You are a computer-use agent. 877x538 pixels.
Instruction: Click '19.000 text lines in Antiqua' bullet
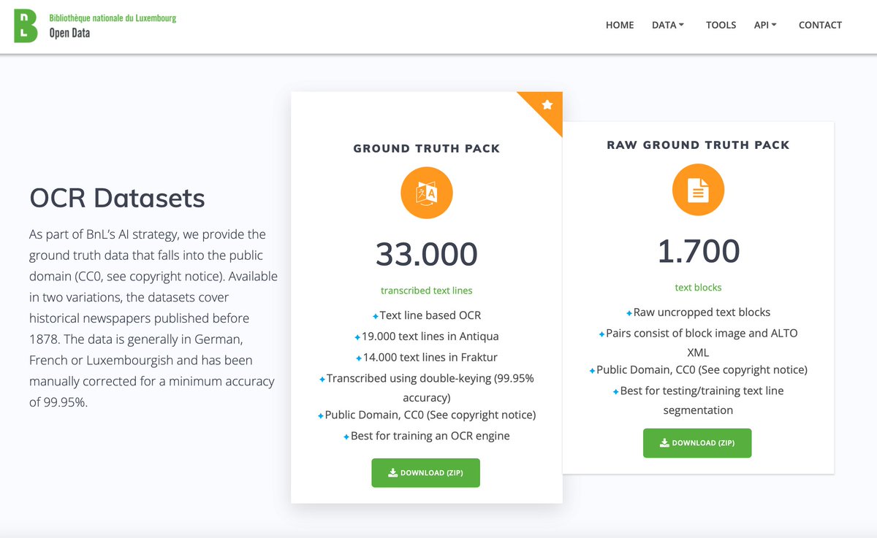427,337
